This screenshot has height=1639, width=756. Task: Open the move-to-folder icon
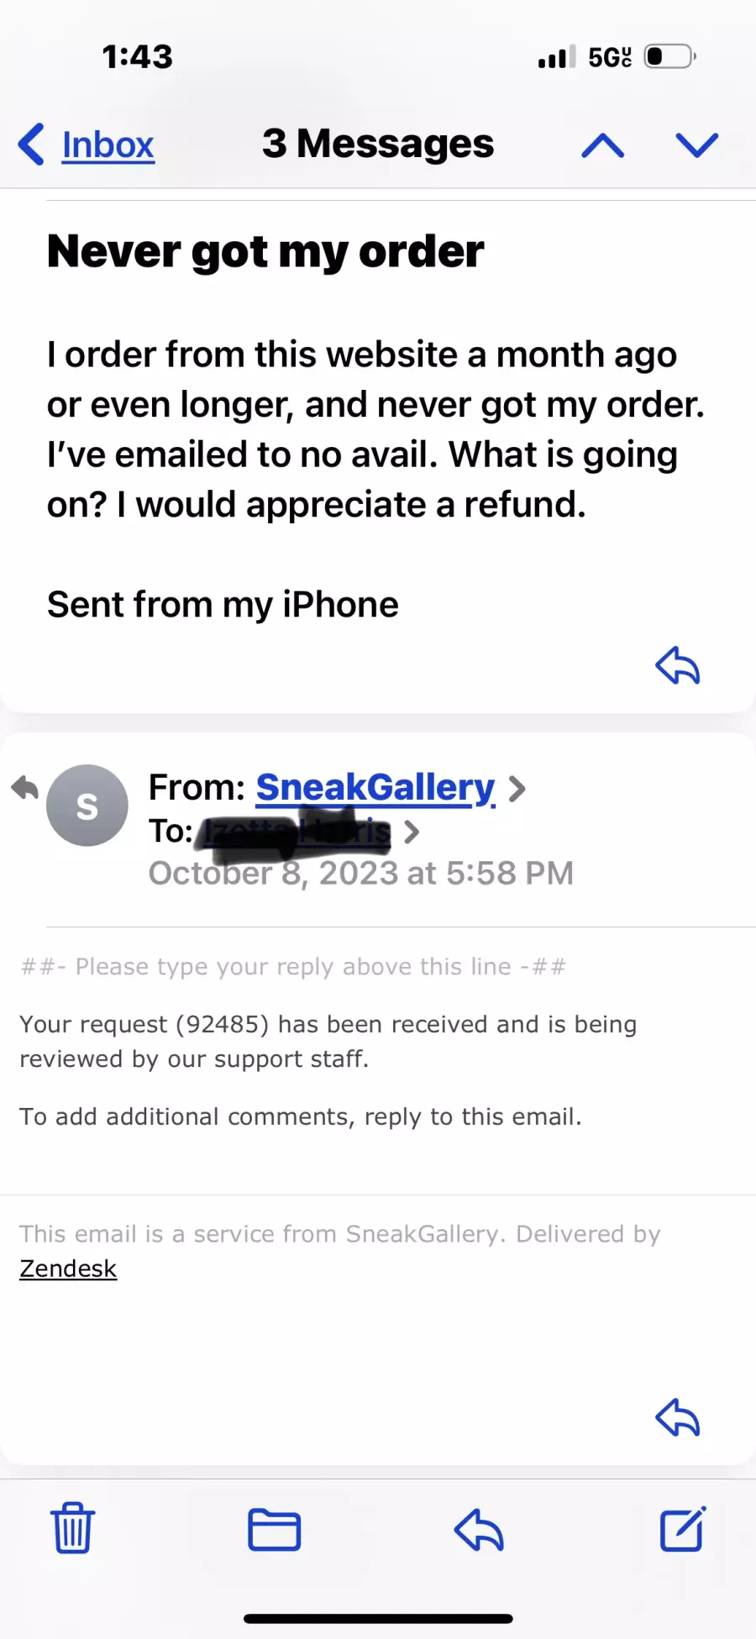coord(274,1529)
